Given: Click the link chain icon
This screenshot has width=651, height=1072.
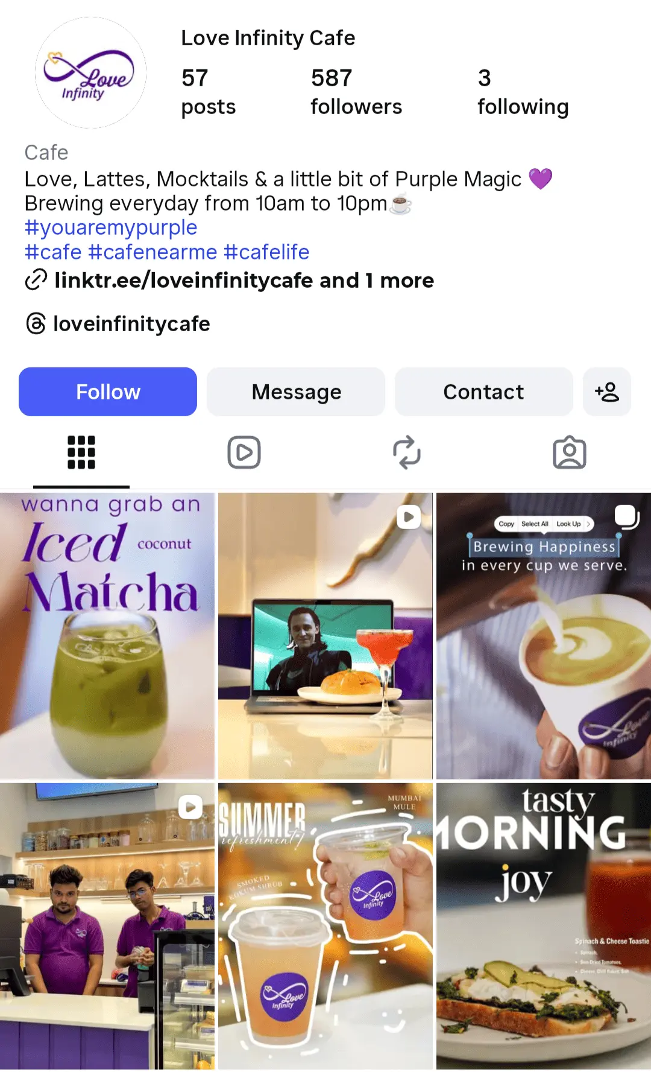Looking at the screenshot, I should click(36, 281).
